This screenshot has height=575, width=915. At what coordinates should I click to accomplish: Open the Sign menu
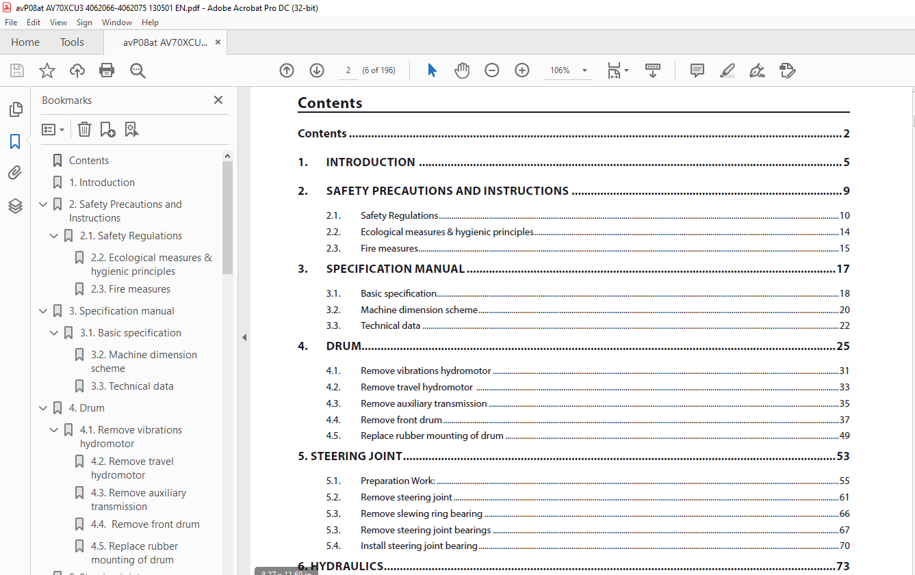click(x=84, y=23)
